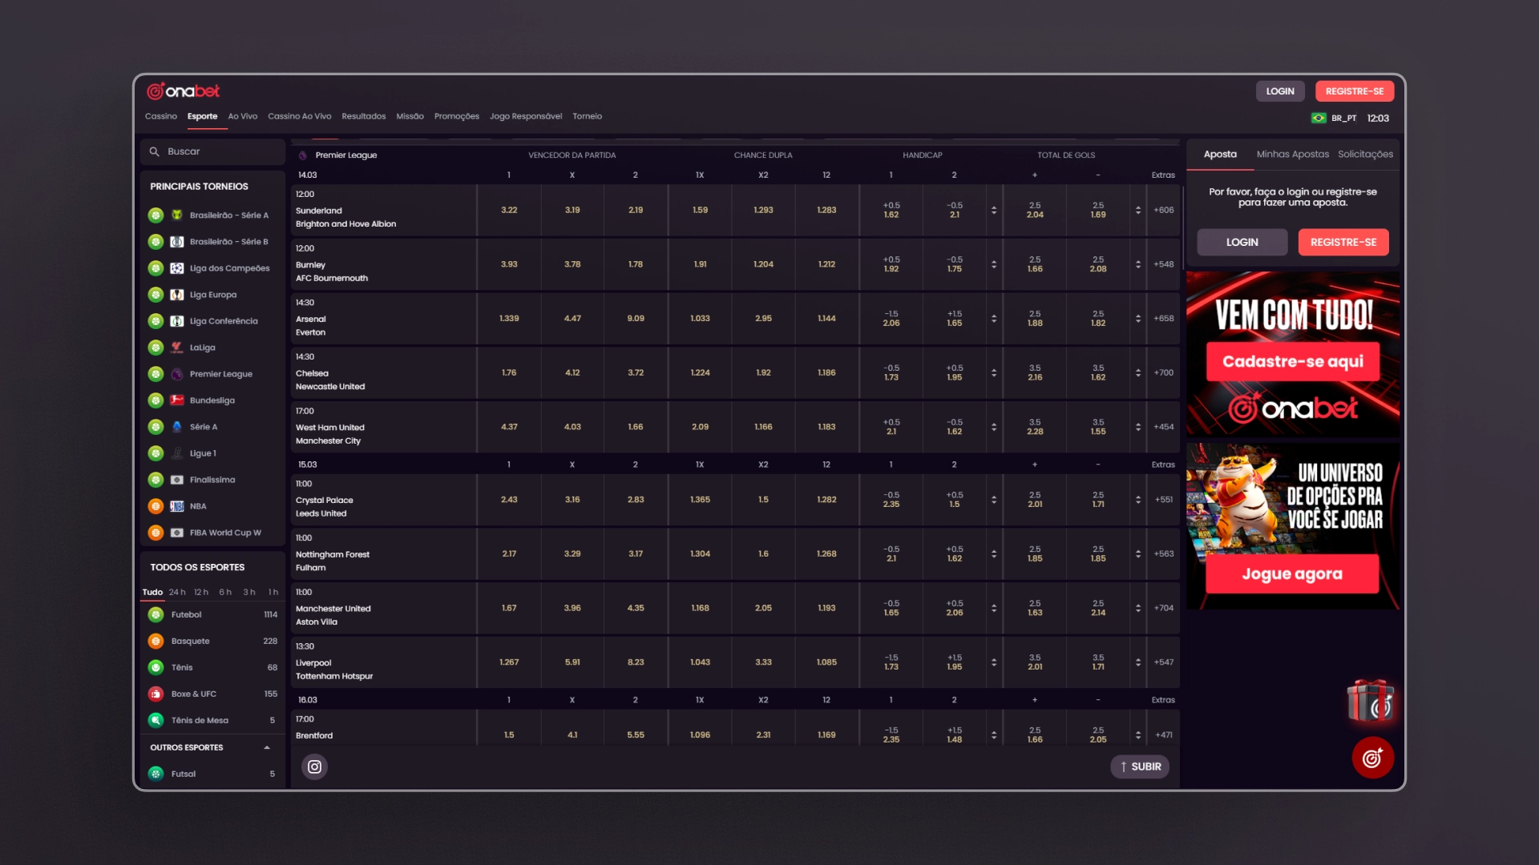Expand total goals options for Arsenal match
This screenshot has width=1539, height=865.
(x=1138, y=318)
